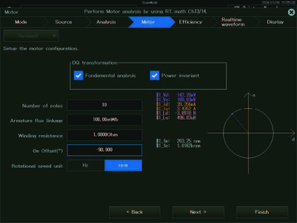Select the θe Offset input field
The height and width of the screenshot is (223, 297).
105,150
